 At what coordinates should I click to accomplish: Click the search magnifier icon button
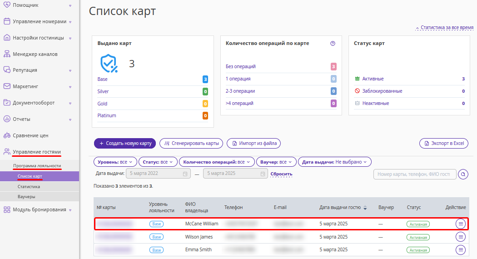pyautogui.click(x=463, y=174)
